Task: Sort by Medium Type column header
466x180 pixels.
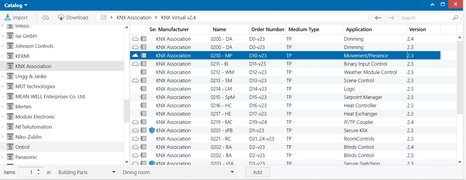Action: point(315,29)
